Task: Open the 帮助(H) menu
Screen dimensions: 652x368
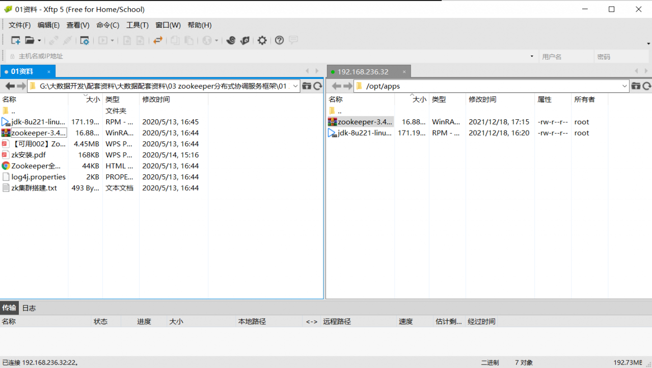Action: tap(200, 25)
